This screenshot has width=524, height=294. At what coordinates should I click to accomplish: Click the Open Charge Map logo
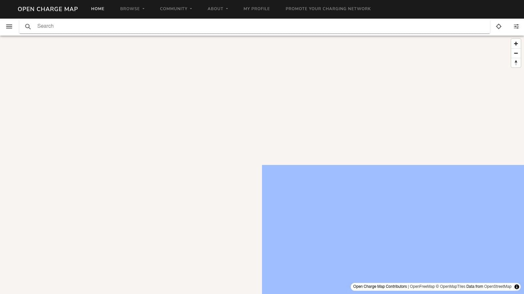48,9
